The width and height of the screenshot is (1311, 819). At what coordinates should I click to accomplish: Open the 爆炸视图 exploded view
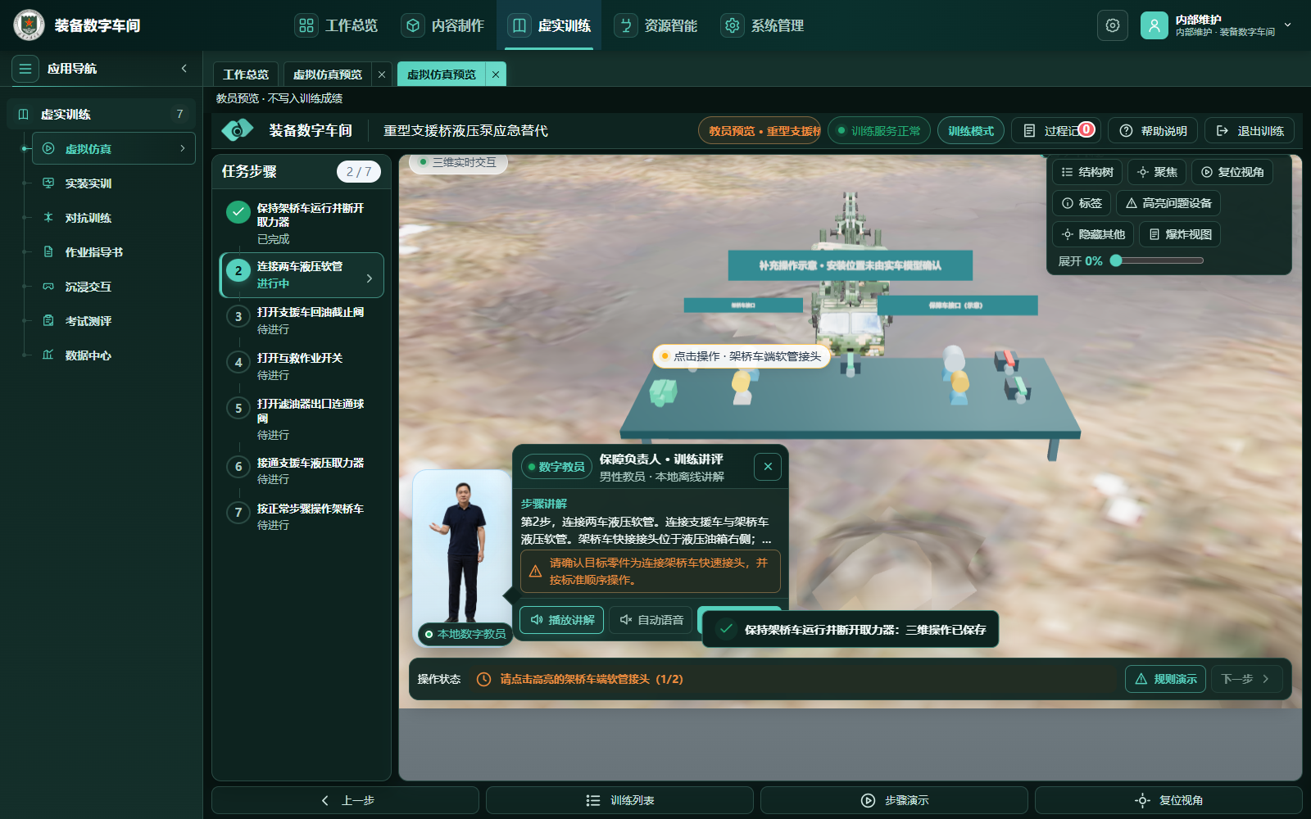click(1180, 234)
